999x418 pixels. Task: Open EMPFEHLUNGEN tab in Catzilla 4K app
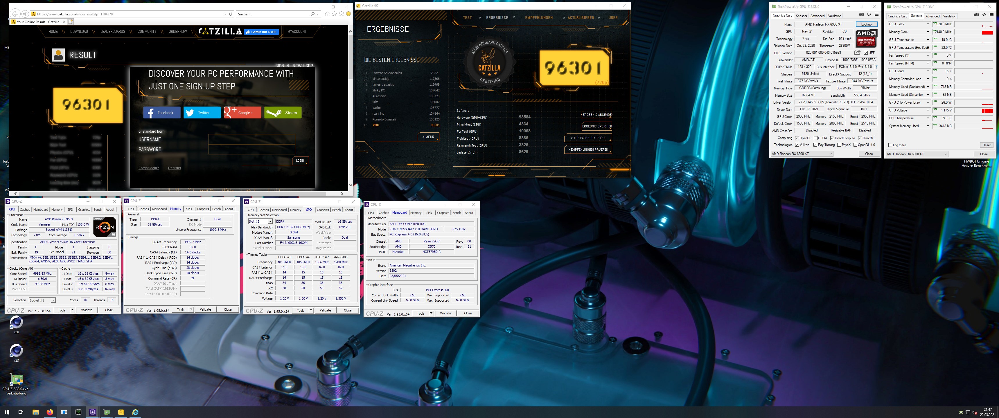539,18
